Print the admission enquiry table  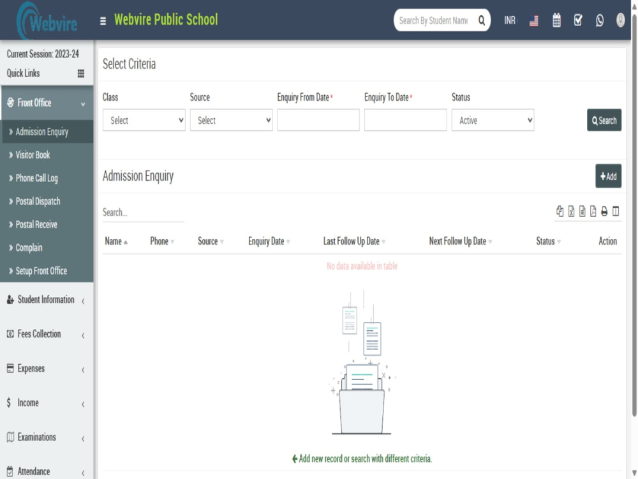pyautogui.click(x=604, y=211)
